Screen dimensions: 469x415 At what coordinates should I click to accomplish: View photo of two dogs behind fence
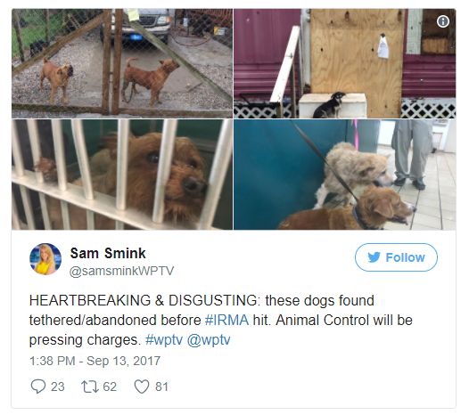122,63
